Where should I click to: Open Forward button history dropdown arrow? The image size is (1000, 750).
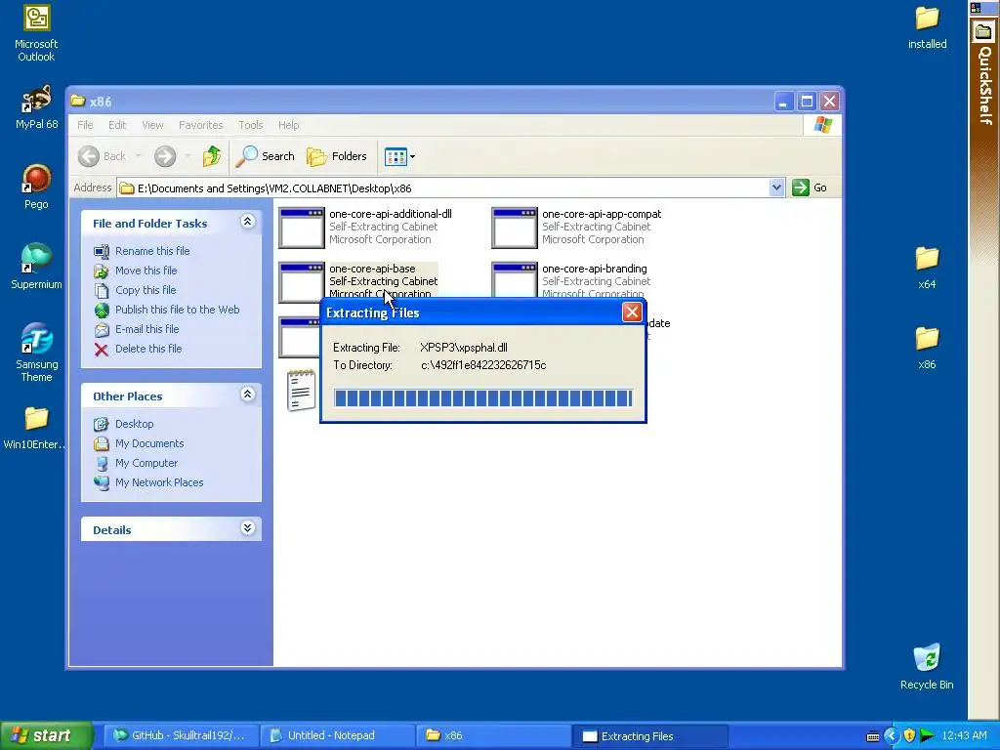tap(187, 156)
